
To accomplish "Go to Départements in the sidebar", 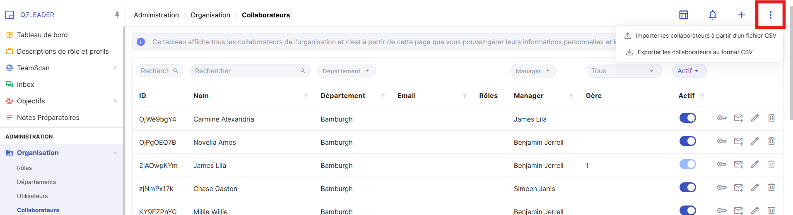I will point(36,182).
